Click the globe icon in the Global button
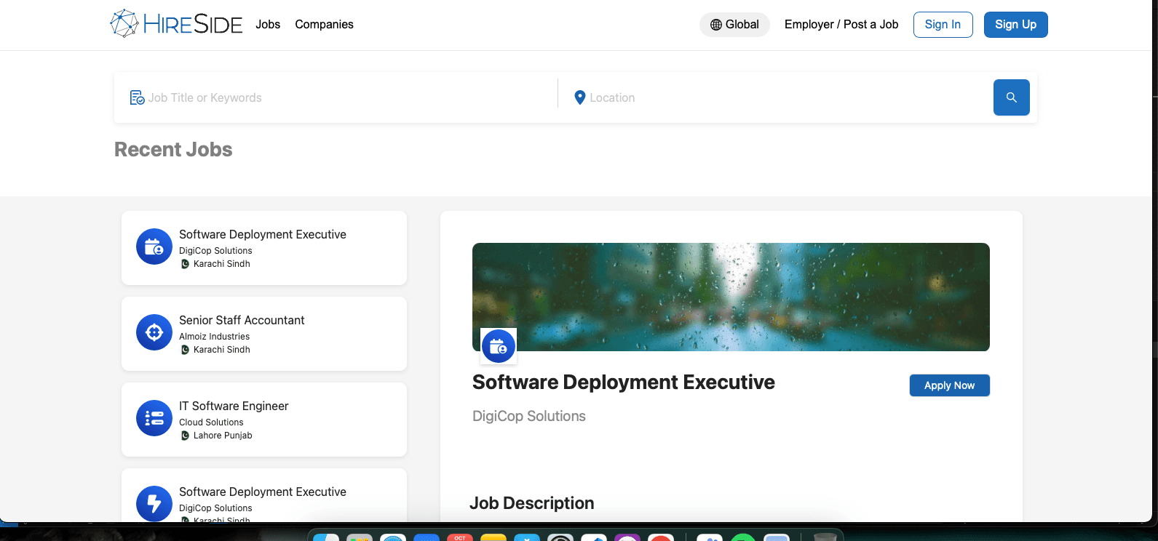 point(716,25)
